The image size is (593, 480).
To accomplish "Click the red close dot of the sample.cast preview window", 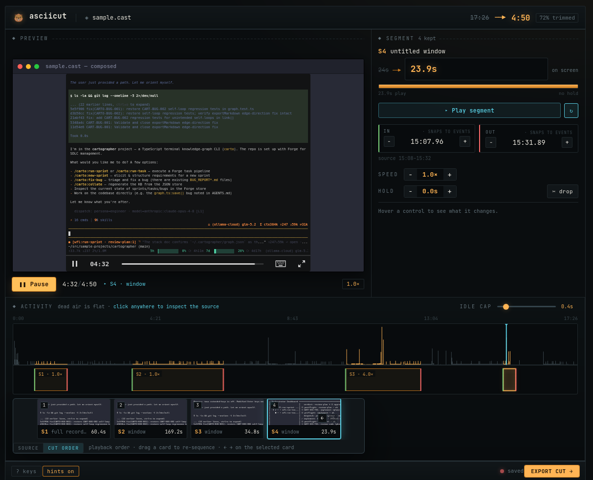I will click(x=20, y=67).
